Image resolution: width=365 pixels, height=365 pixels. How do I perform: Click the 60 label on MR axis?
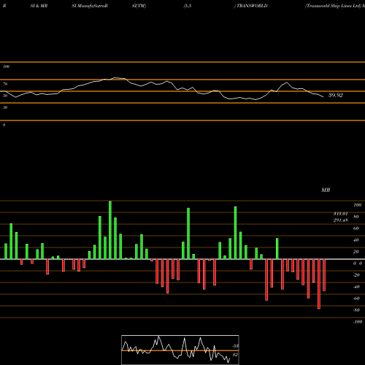pos(356,228)
